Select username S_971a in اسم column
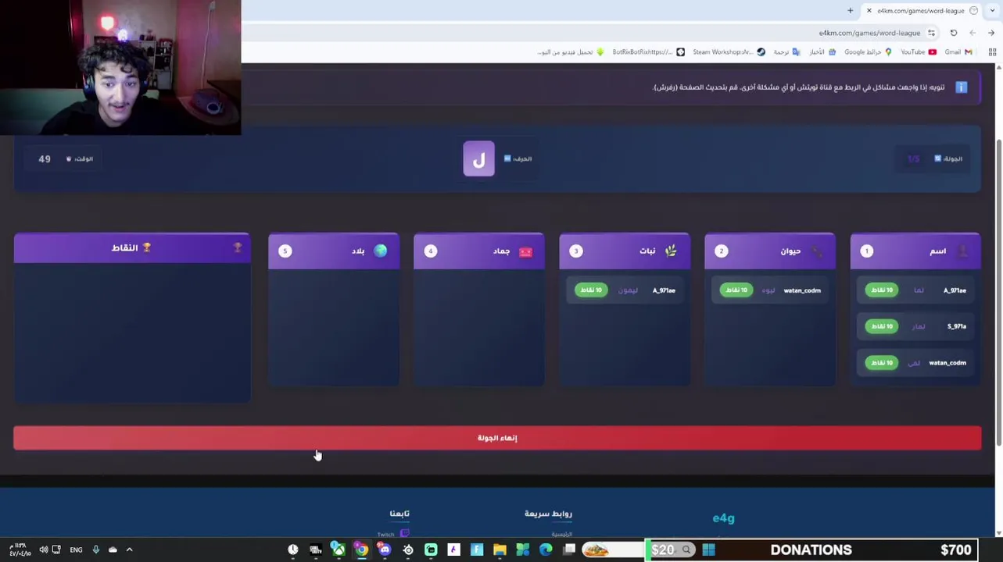Viewport: 1003px width, 562px height. (x=957, y=326)
